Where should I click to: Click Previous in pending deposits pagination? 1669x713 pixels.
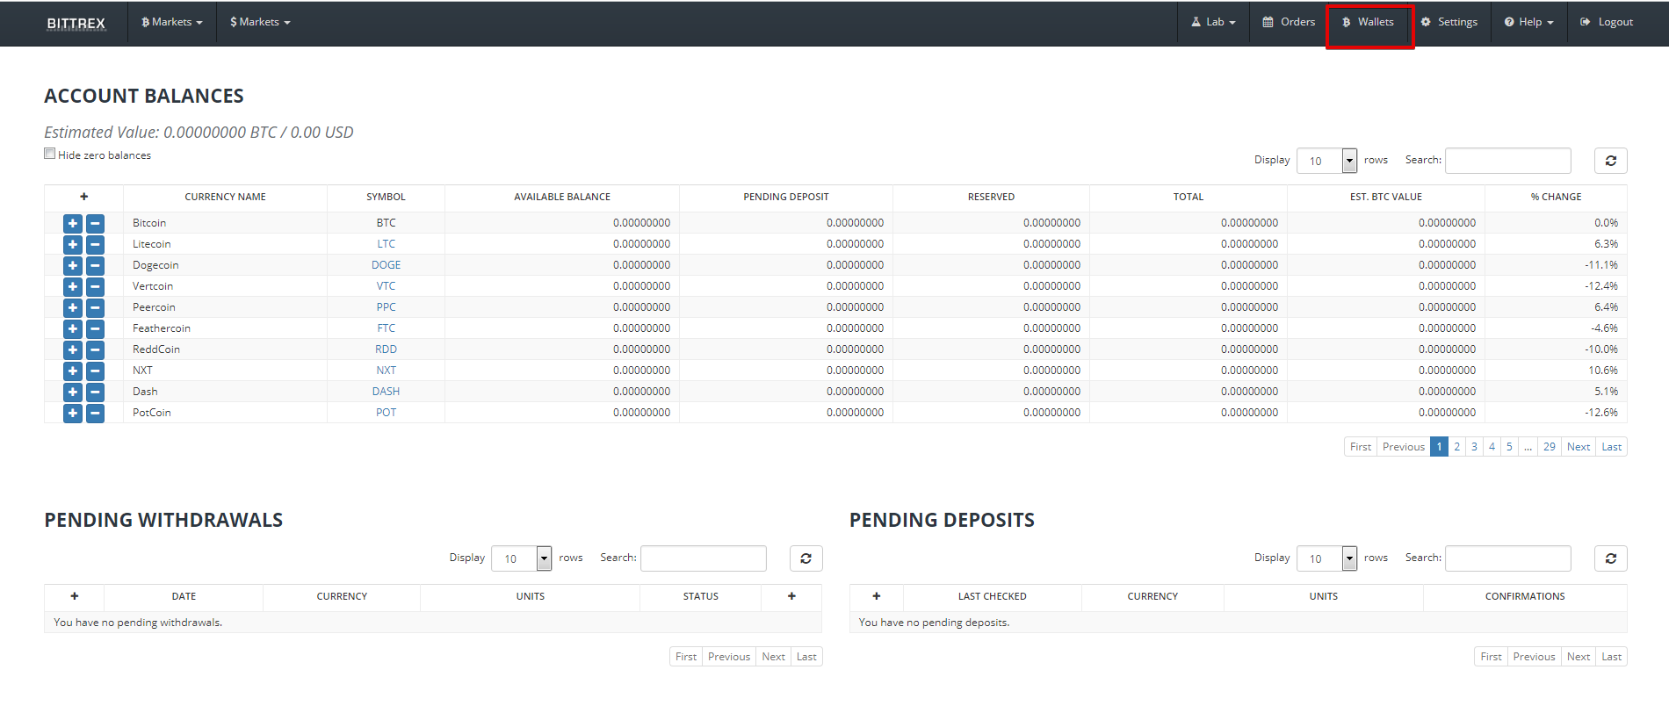(1534, 657)
